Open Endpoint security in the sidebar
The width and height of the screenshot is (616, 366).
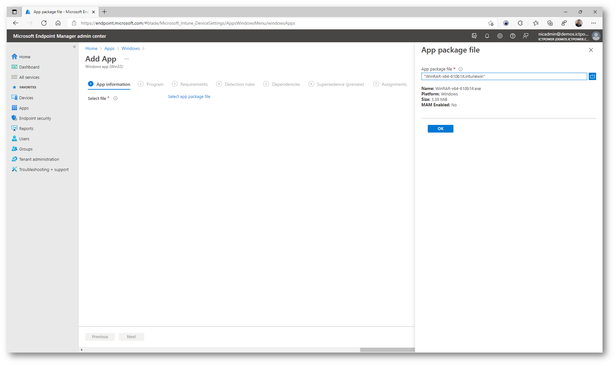35,118
